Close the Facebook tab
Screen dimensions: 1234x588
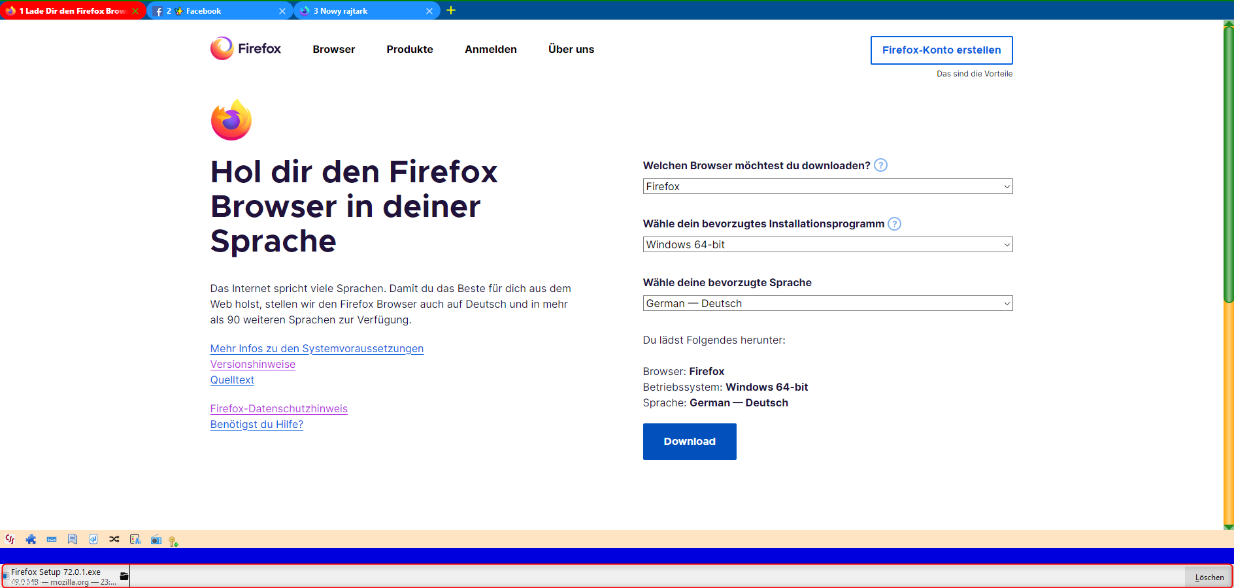click(x=282, y=11)
